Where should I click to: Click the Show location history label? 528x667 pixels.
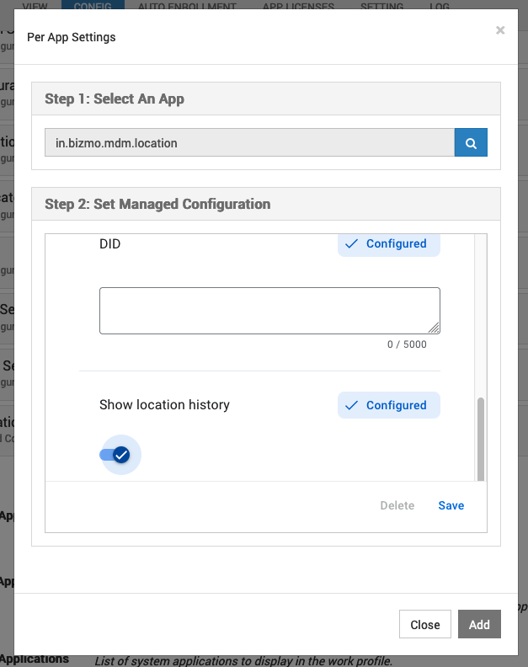[164, 405]
